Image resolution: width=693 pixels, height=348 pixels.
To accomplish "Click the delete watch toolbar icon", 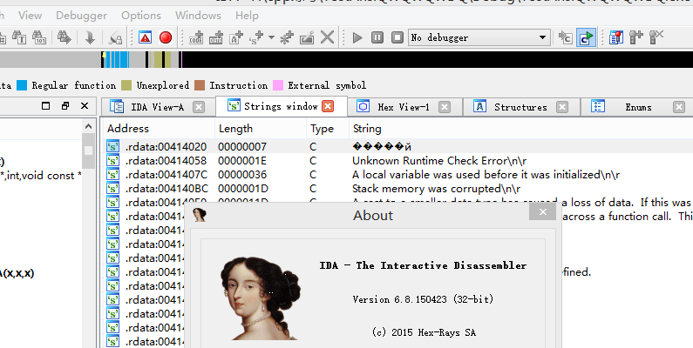I will (656, 37).
